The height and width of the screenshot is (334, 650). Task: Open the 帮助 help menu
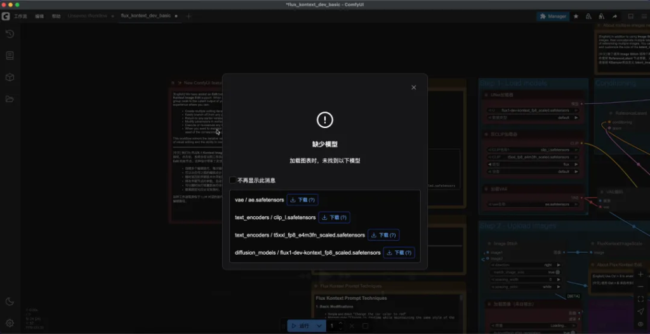56,16
